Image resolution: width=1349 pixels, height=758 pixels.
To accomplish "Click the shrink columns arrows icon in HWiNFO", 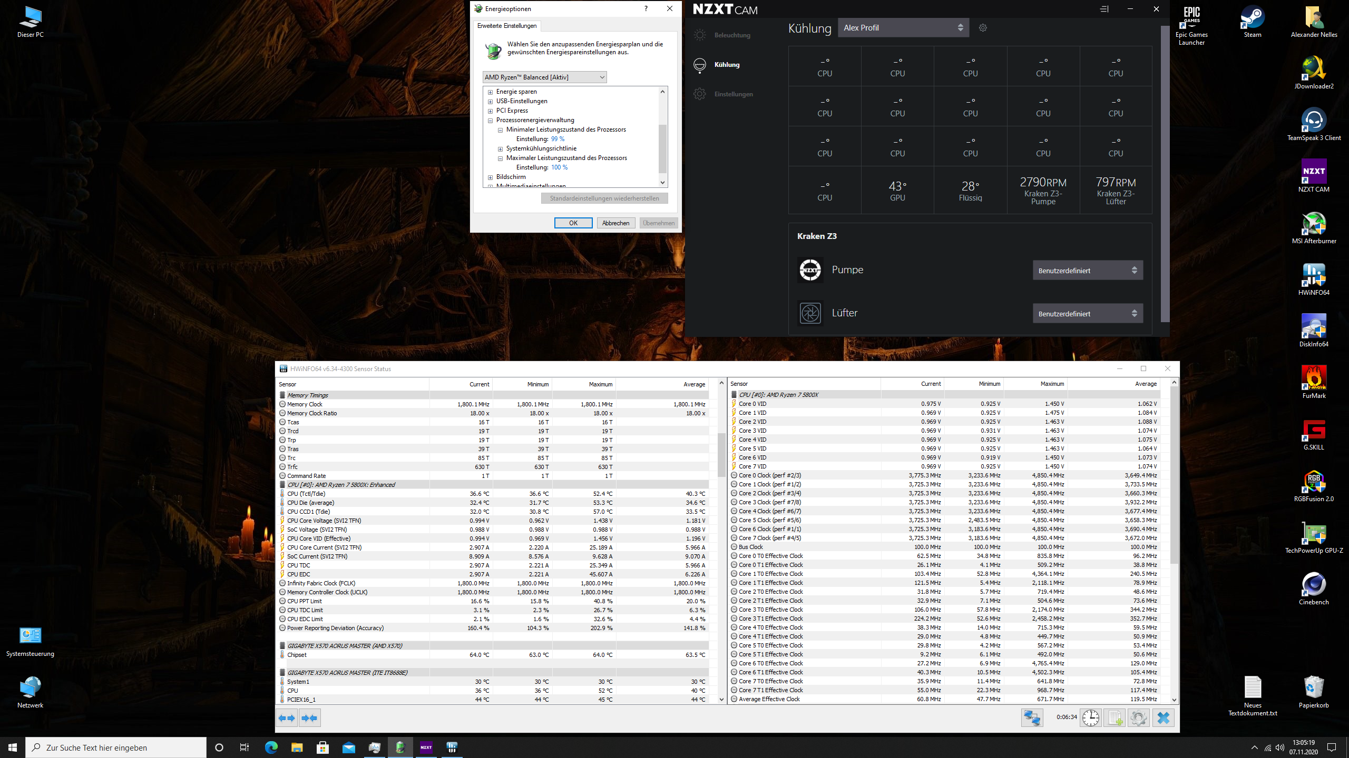I will pyautogui.click(x=310, y=717).
